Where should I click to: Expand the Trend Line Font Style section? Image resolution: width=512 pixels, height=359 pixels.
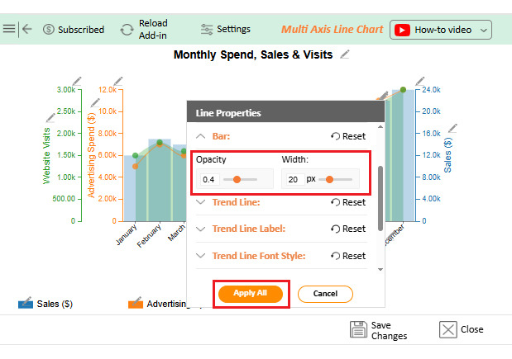(x=201, y=256)
